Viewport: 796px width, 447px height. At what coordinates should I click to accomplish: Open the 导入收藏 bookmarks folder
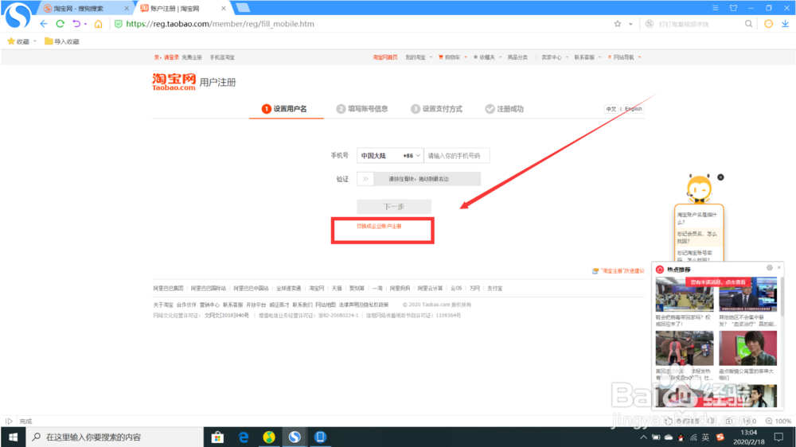coord(62,41)
